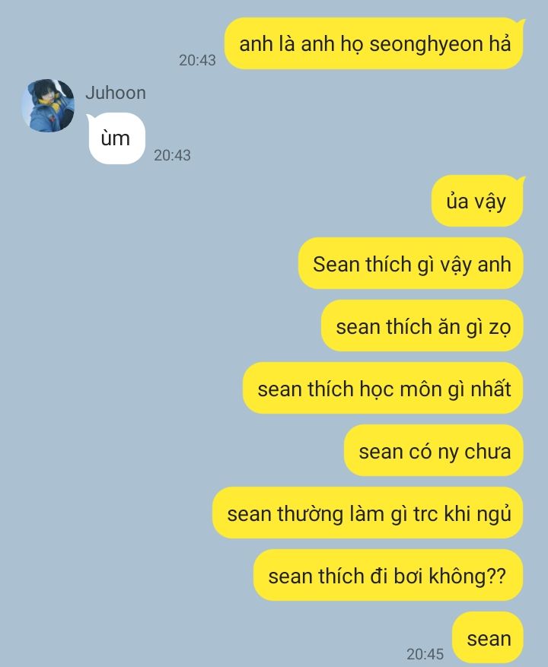
Task: Select 'sean thường làm gì trc khi ngủ'
Action: tap(368, 513)
